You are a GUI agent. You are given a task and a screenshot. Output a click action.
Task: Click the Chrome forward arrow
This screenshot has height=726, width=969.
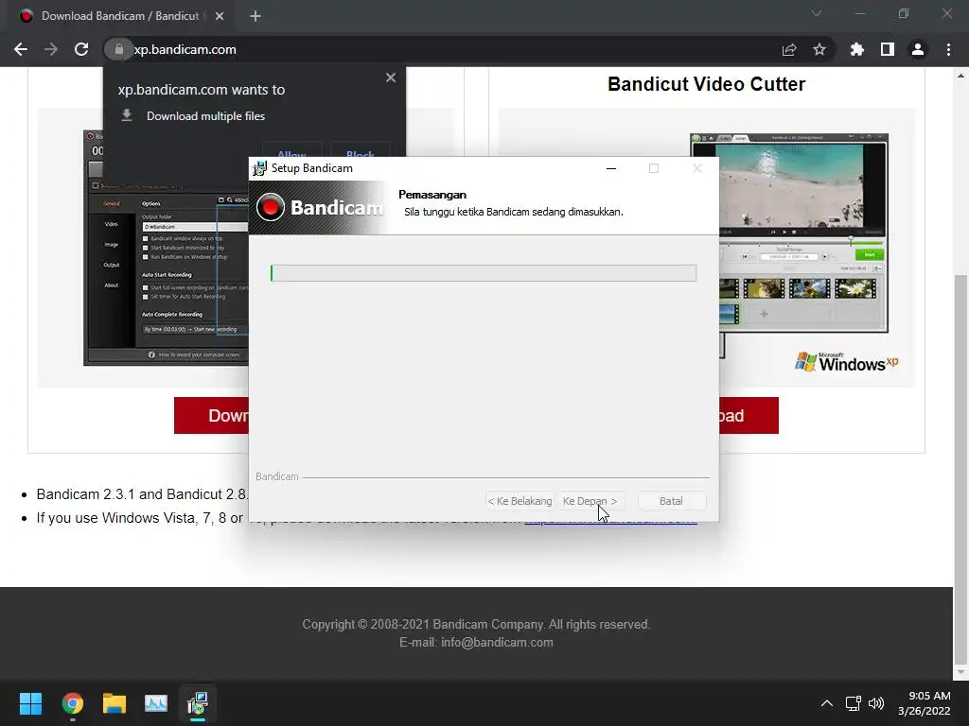tap(51, 49)
